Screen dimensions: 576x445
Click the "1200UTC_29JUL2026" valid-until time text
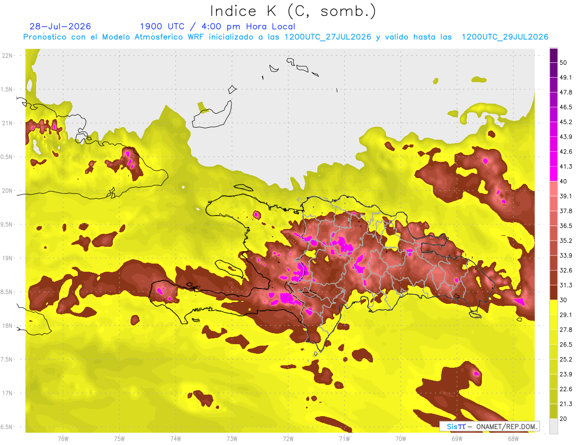tap(505, 37)
